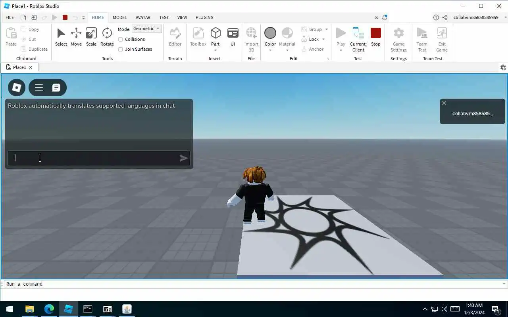
Task: Click the Lock button
Action: coord(310,39)
